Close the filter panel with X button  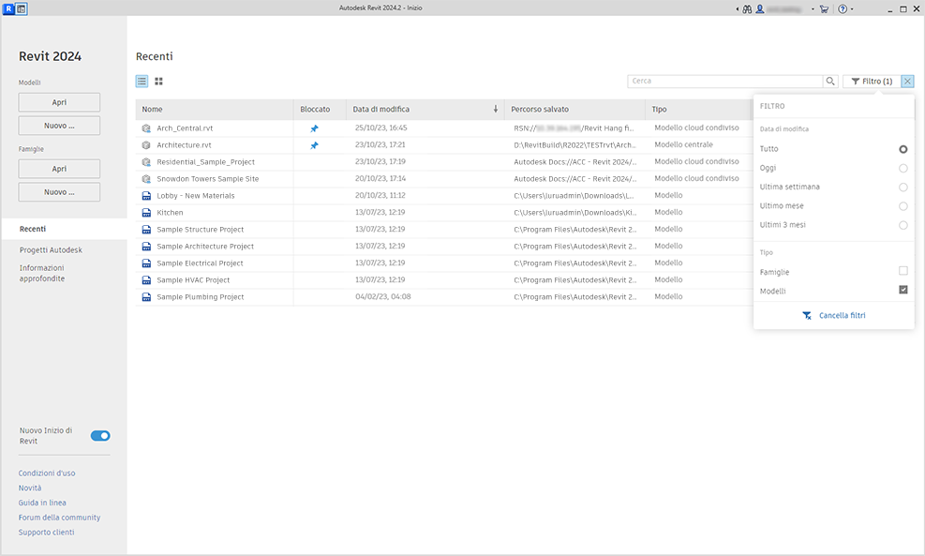coord(907,82)
